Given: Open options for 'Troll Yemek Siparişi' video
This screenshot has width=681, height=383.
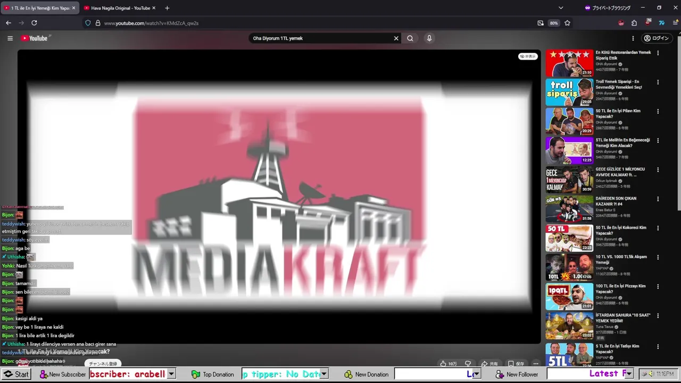Looking at the screenshot, I should click(x=658, y=82).
